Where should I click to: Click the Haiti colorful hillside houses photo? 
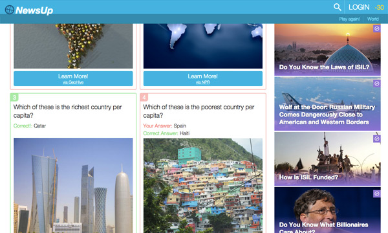tap(203, 186)
